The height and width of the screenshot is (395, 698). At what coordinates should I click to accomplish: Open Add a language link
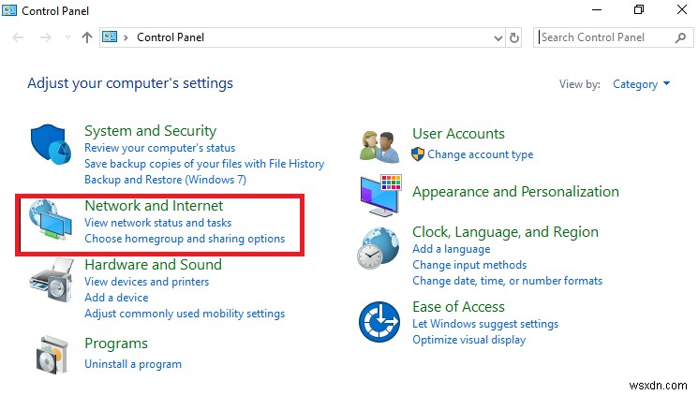click(x=451, y=249)
